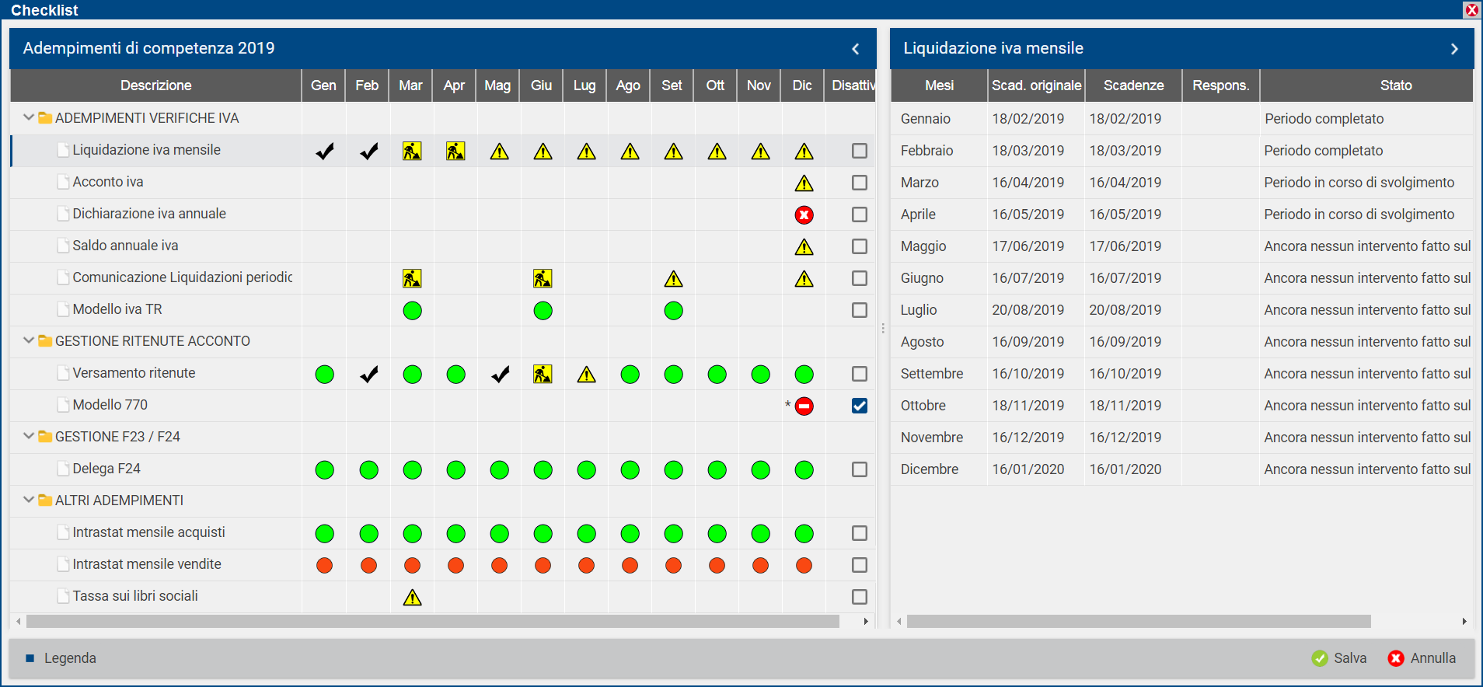Click the January checkmark for Liquidazione iva mensile
1483x687 pixels.
pyautogui.click(x=325, y=152)
